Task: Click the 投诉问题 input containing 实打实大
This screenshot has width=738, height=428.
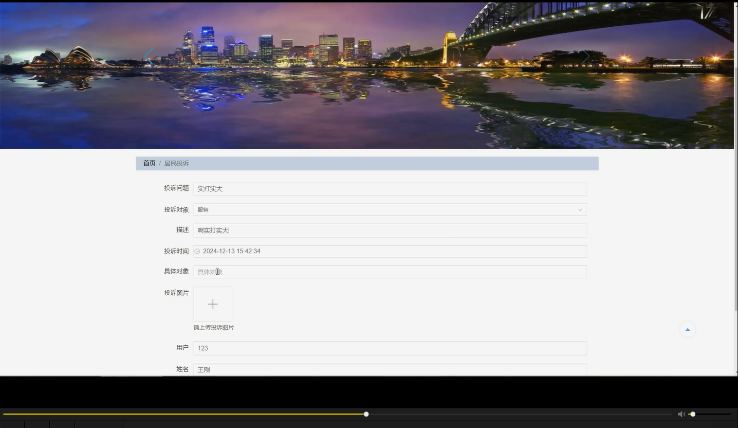Action: tap(389, 189)
